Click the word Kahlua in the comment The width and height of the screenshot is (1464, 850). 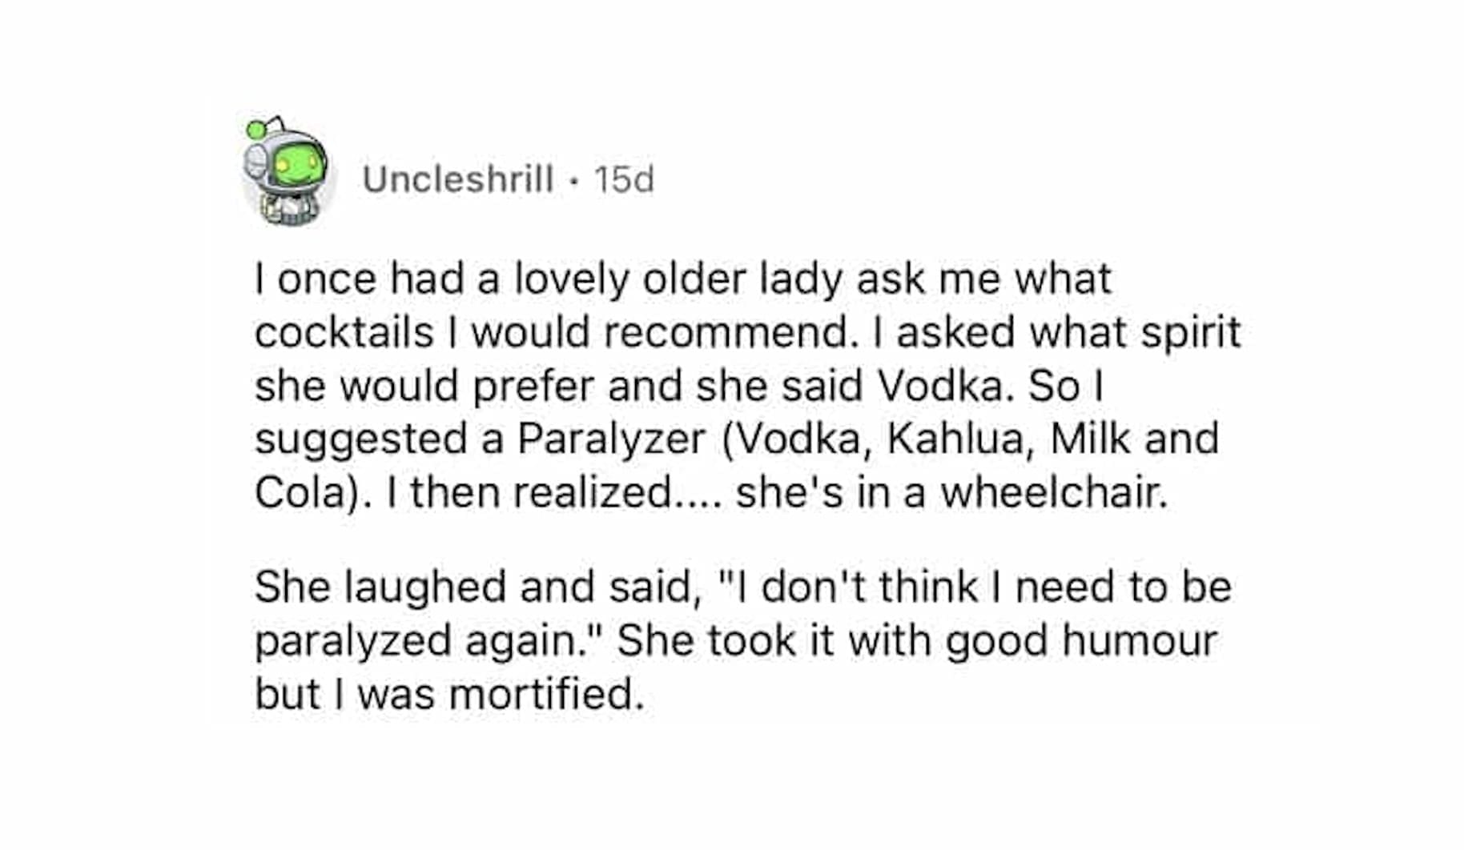click(956, 439)
